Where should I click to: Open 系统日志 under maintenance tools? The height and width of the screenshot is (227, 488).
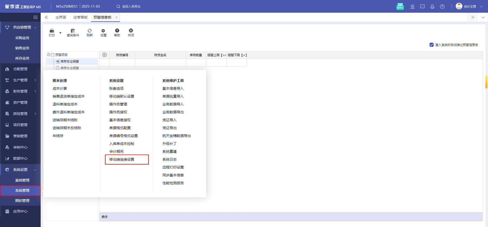pos(170,159)
